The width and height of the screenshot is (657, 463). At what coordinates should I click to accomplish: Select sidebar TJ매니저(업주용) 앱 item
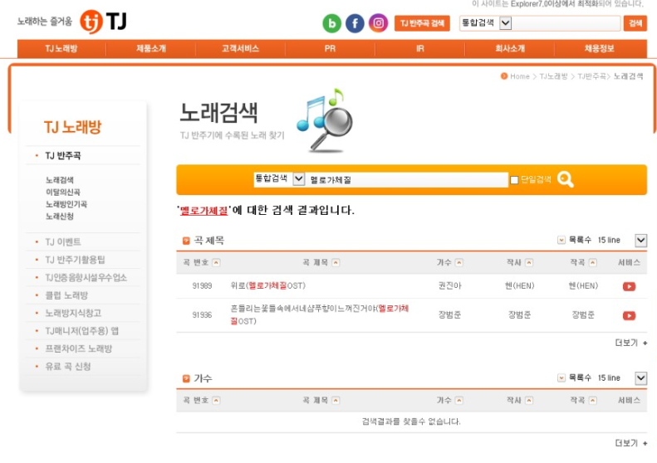[x=81, y=331]
